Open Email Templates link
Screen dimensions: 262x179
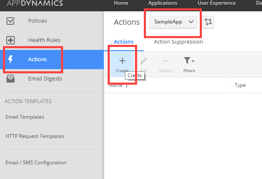tap(25, 117)
